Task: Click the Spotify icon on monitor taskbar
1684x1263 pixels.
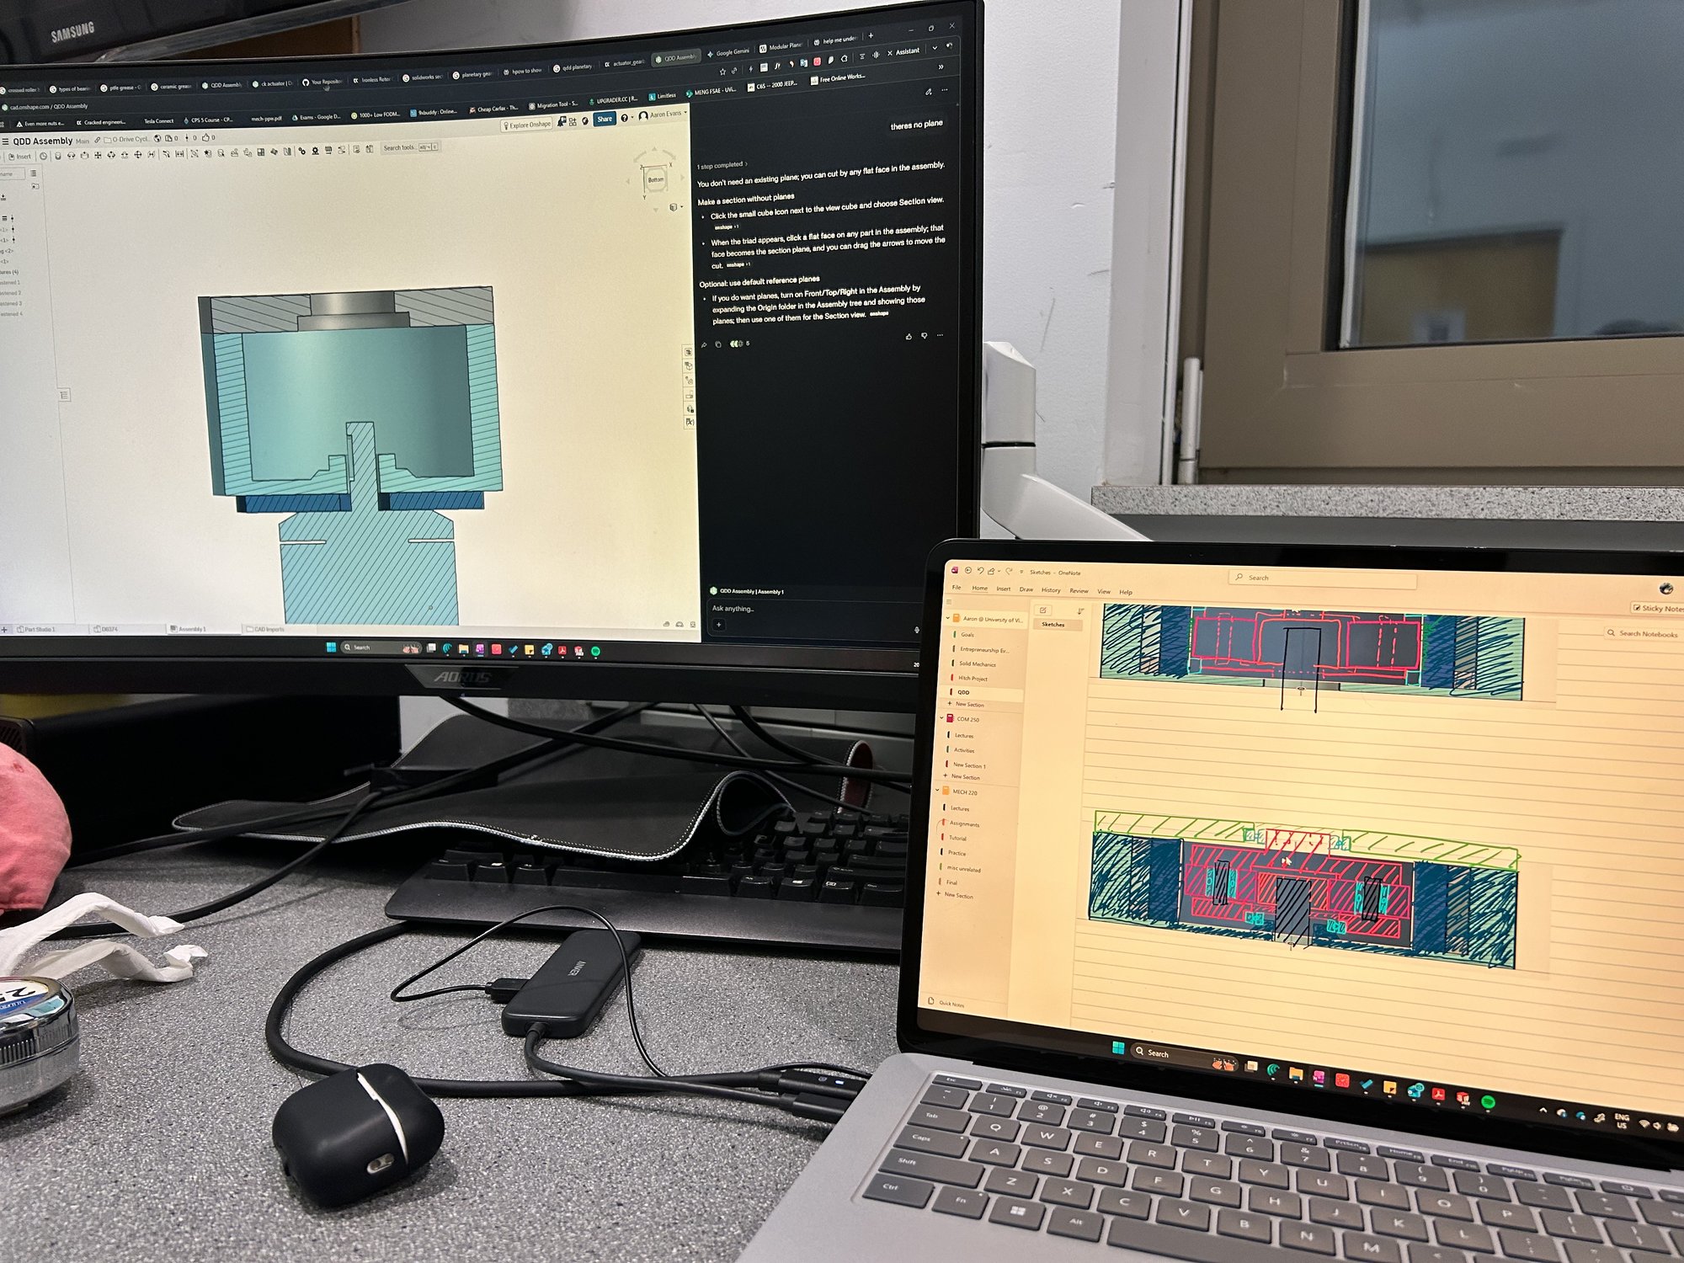Action: [x=595, y=651]
